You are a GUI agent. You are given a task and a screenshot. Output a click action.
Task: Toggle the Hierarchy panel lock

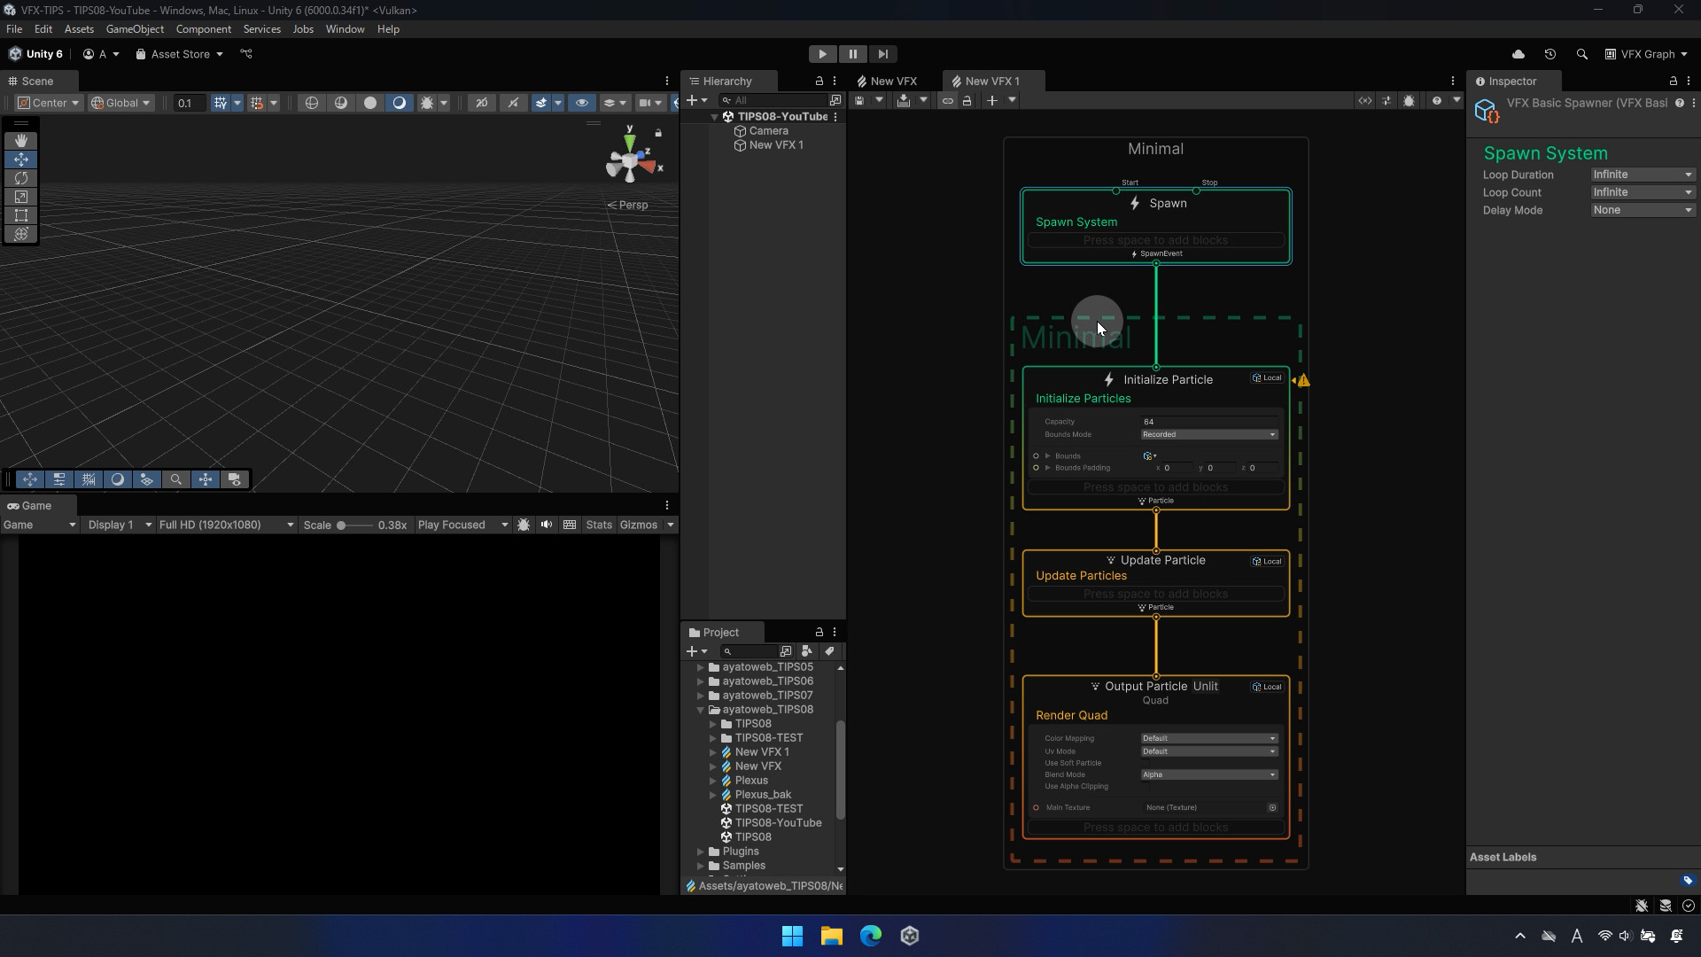click(x=819, y=82)
